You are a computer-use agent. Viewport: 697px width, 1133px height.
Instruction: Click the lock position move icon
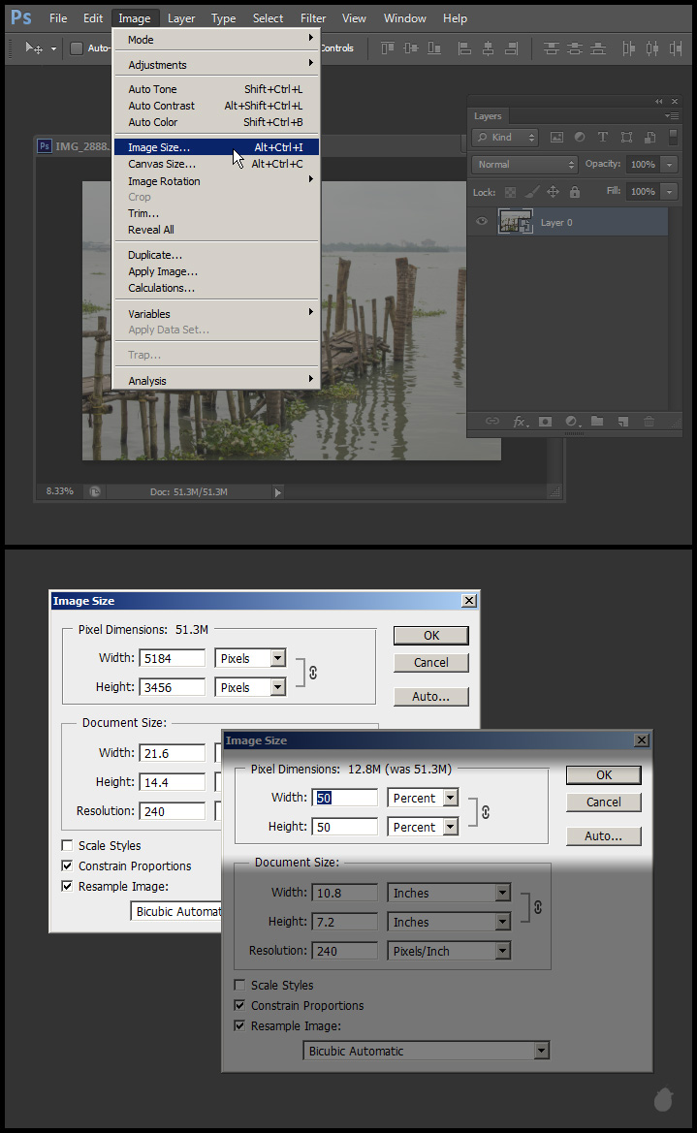pos(554,192)
